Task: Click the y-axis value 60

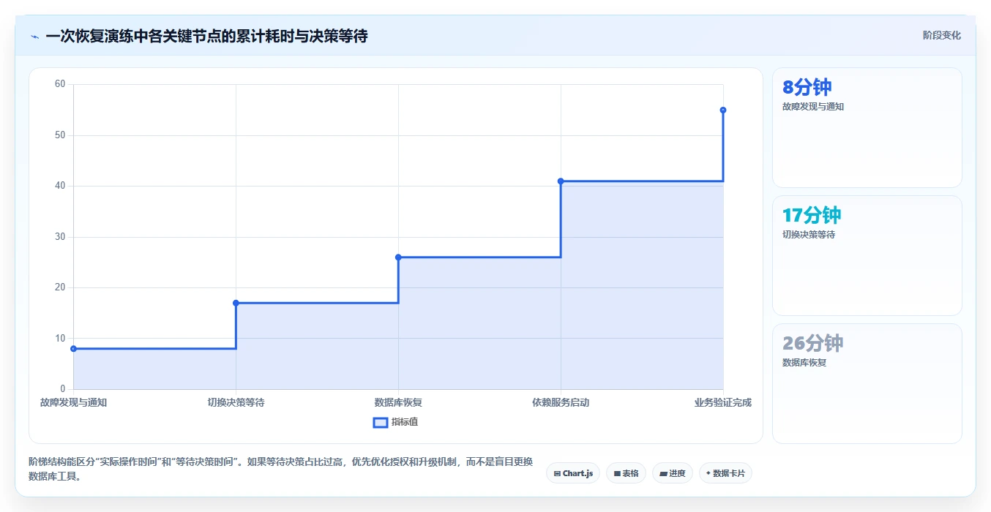Action: tap(60, 84)
